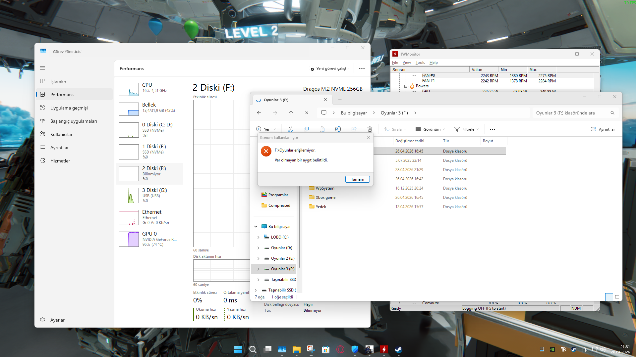
Task: Go back in File Explorer
Action: tap(259, 113)
